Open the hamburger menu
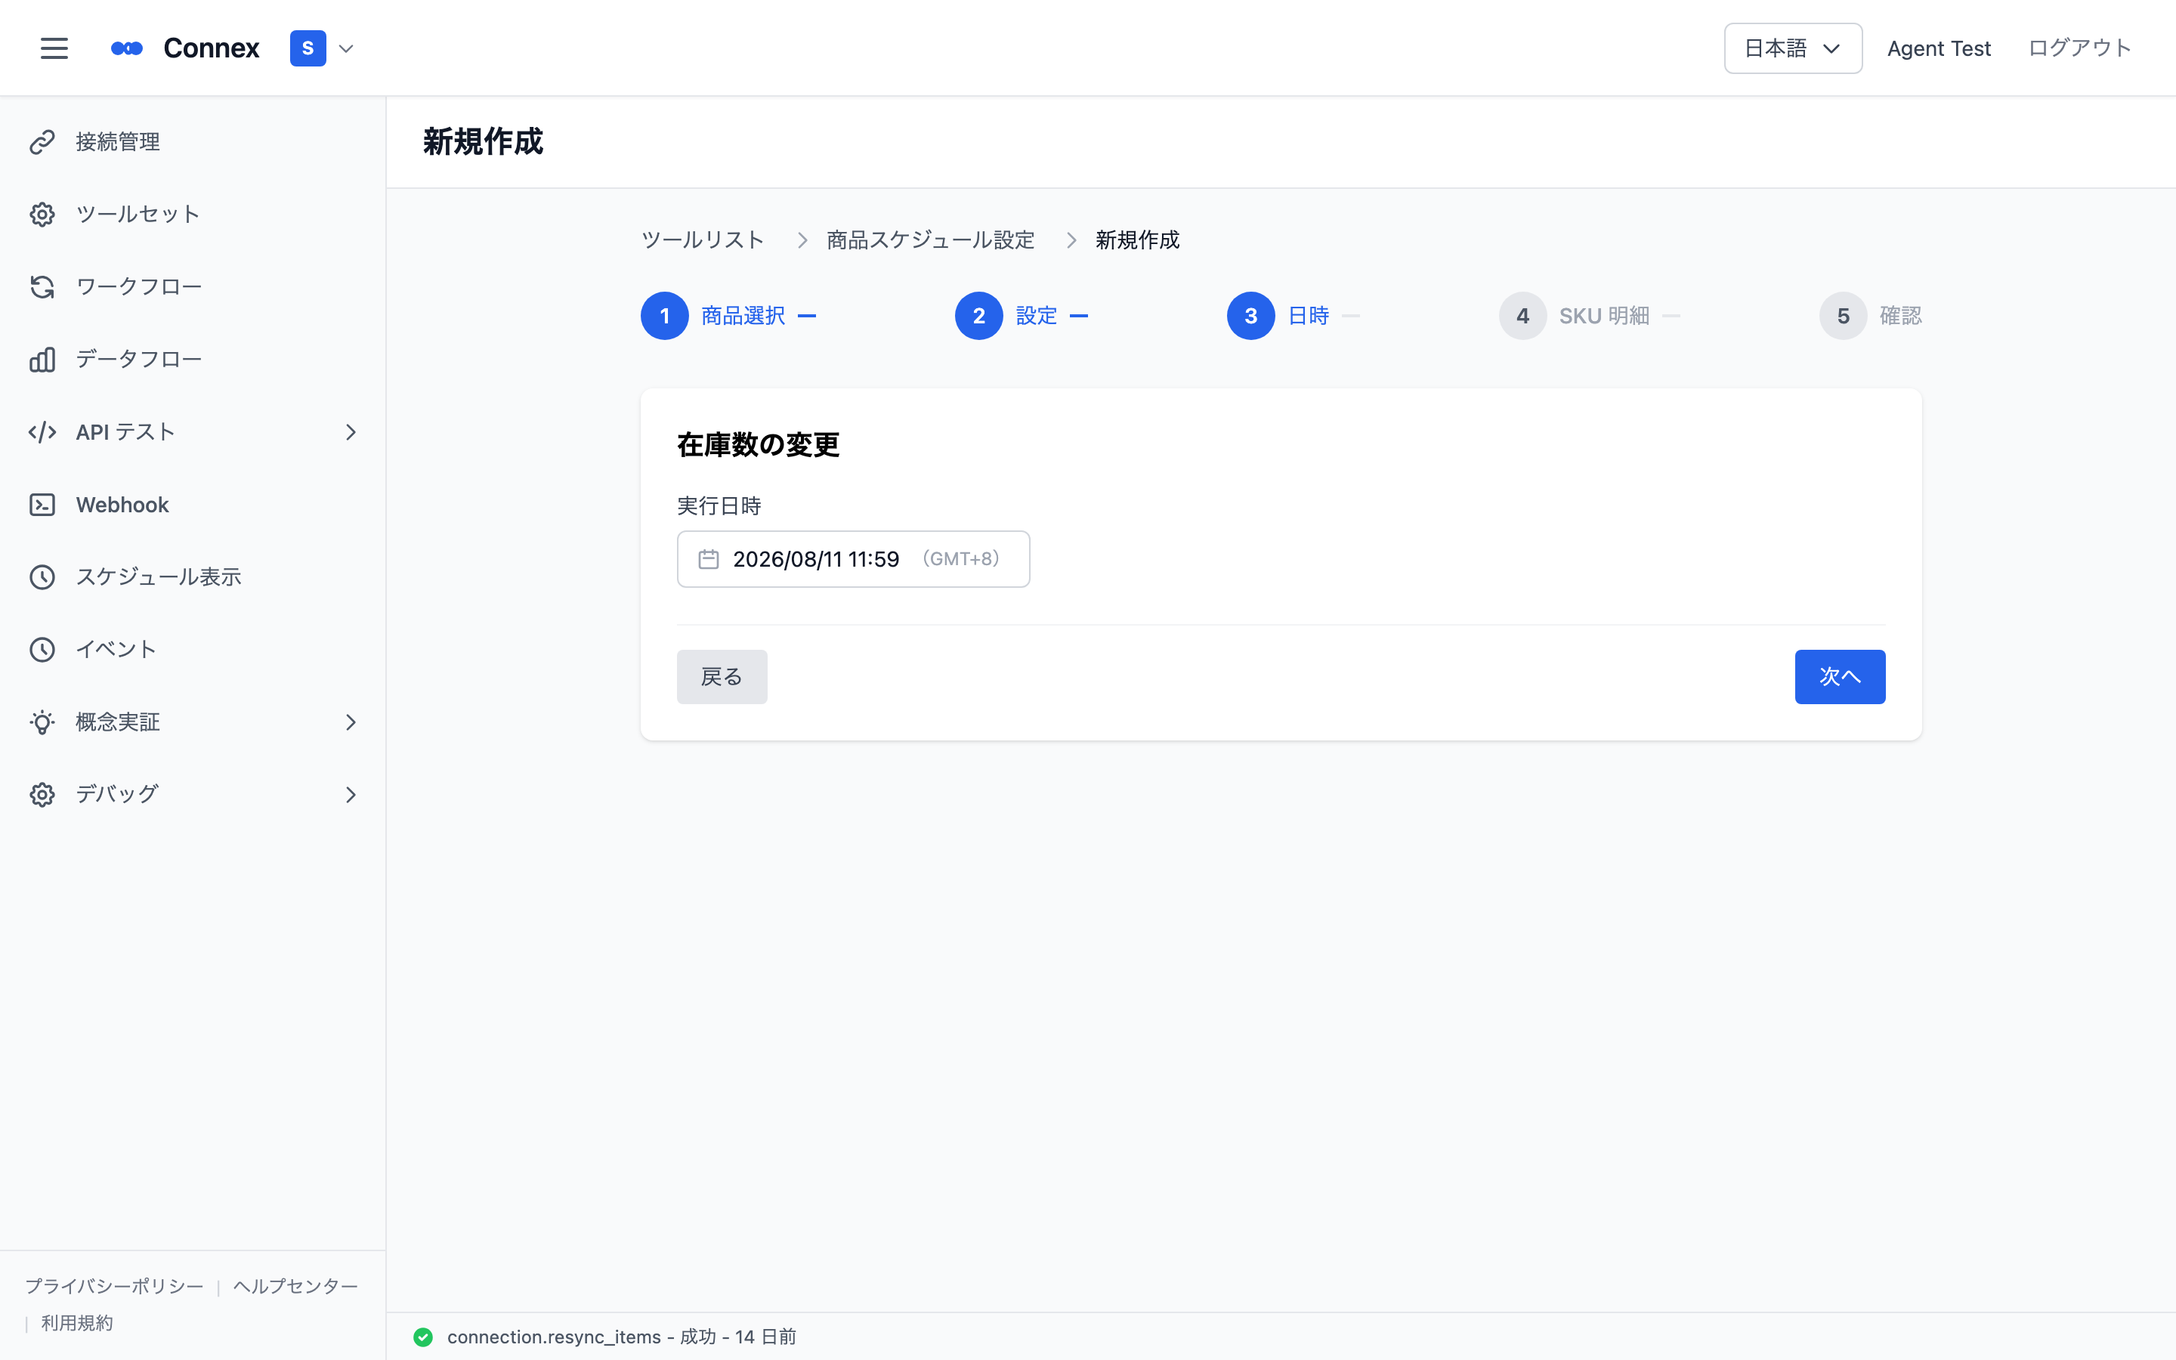2176x1360 pixels. point(54,48)
